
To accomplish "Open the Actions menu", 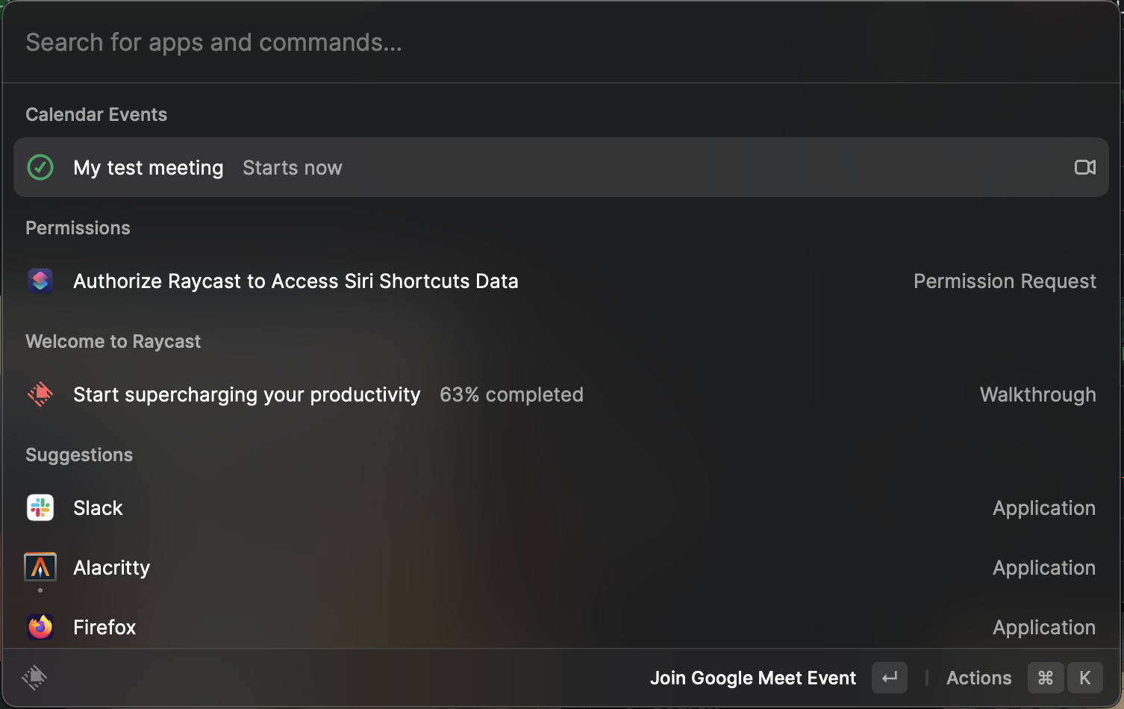I will coord(979,678).
